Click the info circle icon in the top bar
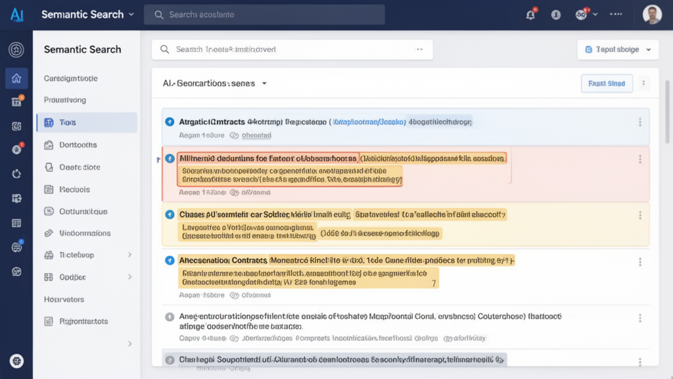This screenshot has height=379, width=673. 556,14
